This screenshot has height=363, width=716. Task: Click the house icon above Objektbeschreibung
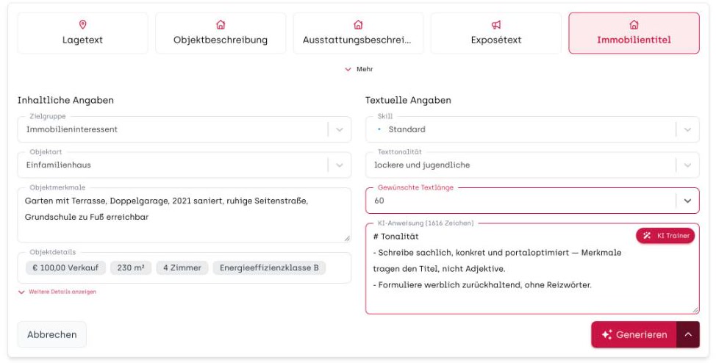point(221,25)
